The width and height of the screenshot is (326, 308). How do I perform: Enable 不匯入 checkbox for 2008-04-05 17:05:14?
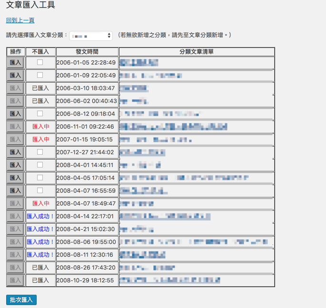40,177
